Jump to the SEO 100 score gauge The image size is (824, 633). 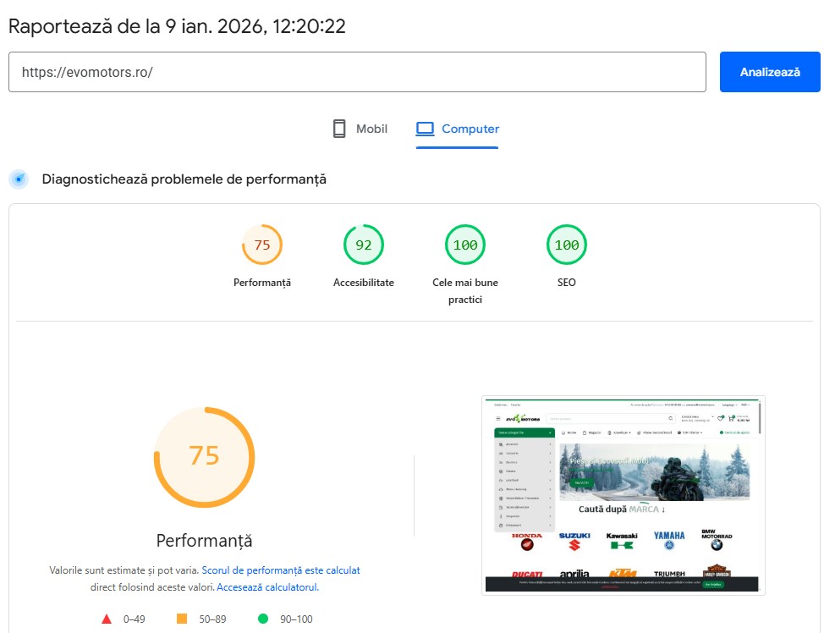point(567,245)
